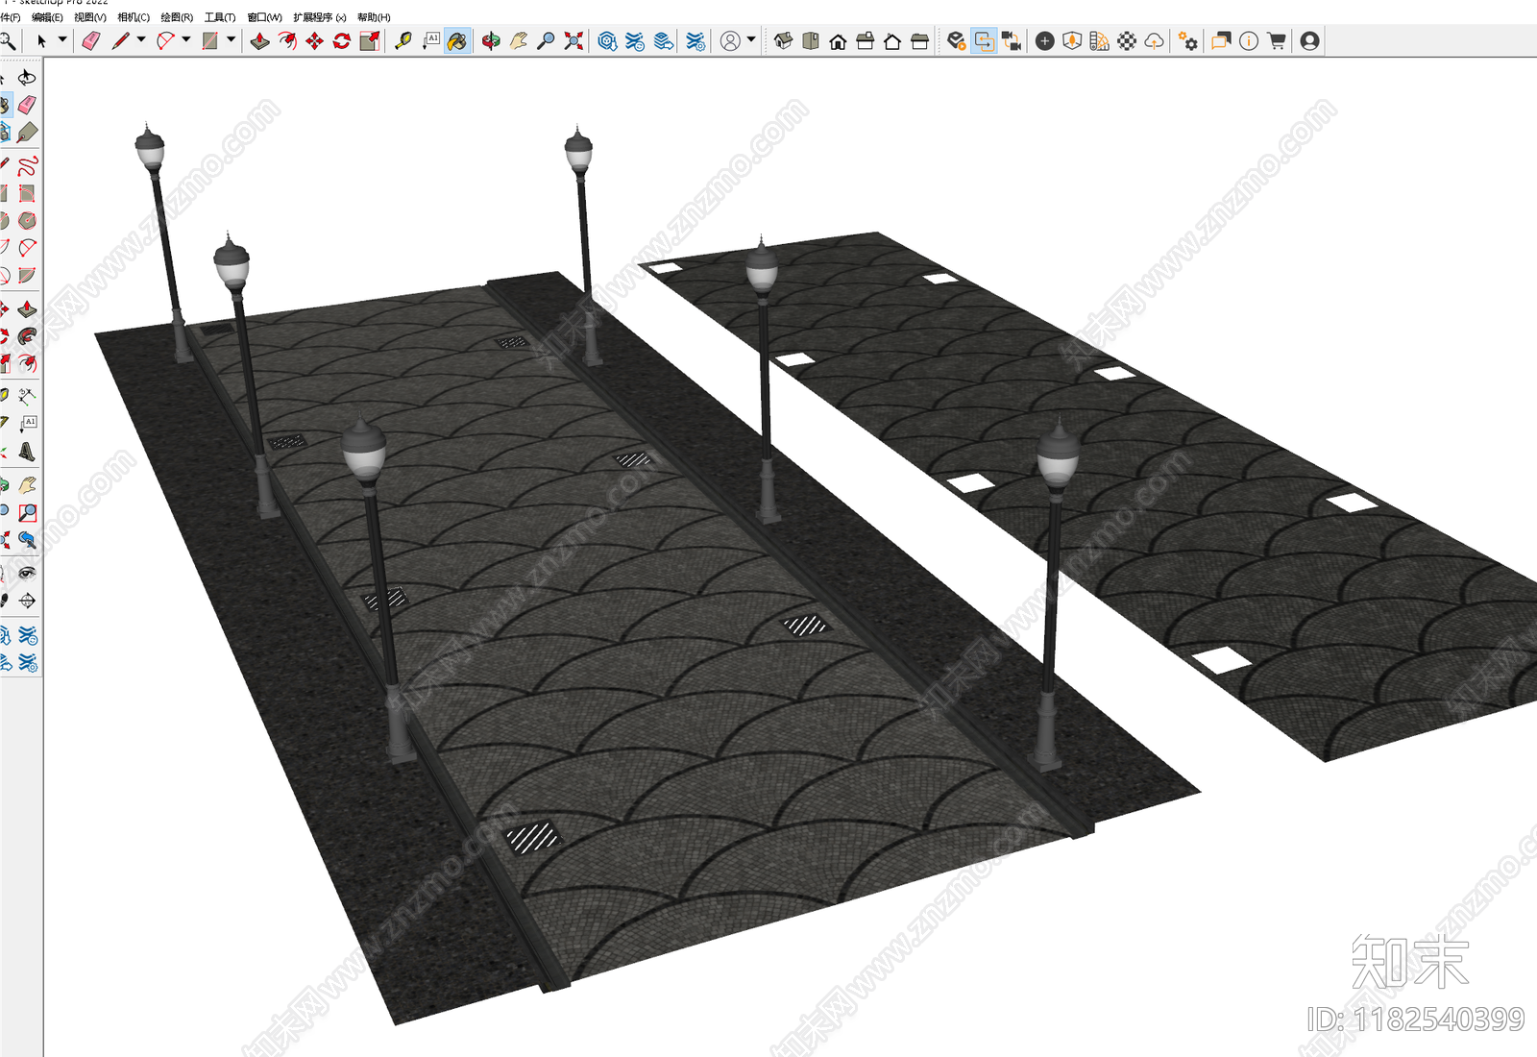The height and width of the screenshot is (1057, 1537).
Task: Activate the Rotate tool in top toolbar
Action: tap(342, 40)
